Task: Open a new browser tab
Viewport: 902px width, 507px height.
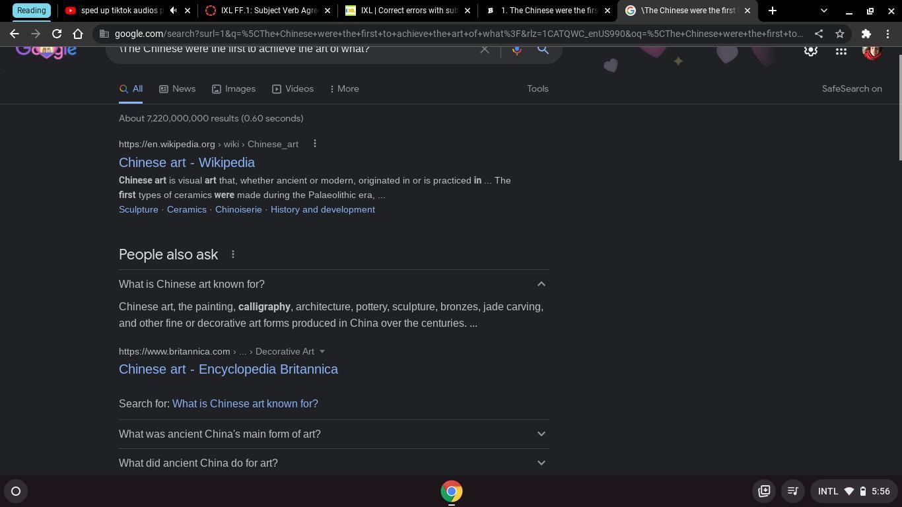Action: pos(773,11)
